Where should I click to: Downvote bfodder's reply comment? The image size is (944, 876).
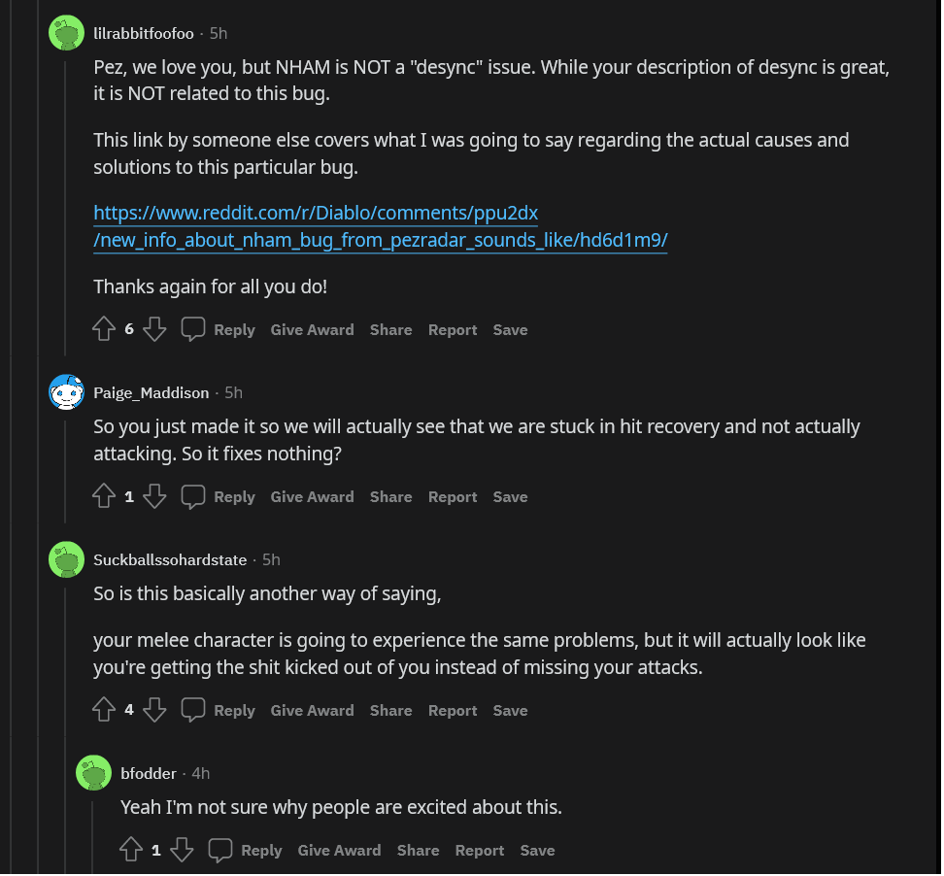pos(182,851)
